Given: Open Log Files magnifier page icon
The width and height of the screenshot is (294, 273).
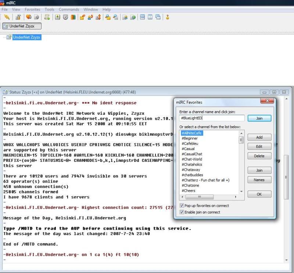Looking at the screenshot, I should click(x=115, y=17).
